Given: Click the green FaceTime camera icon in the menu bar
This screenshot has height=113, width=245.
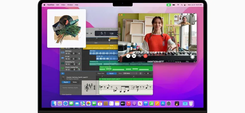Looking at the screenshot, I should point(169,5).
